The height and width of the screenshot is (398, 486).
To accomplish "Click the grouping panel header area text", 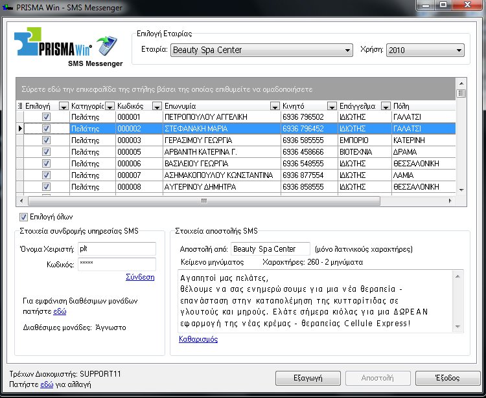I will (167, 89).
